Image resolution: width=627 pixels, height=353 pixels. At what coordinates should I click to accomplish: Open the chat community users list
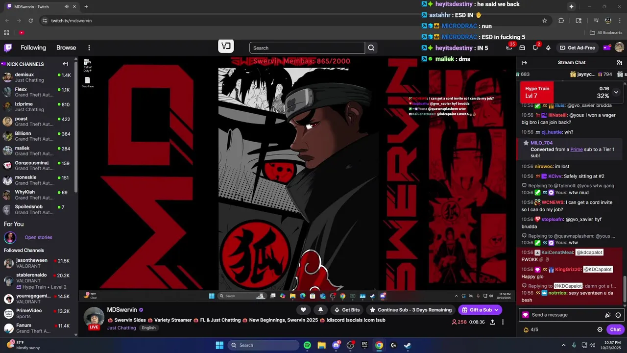coord(619,62)
